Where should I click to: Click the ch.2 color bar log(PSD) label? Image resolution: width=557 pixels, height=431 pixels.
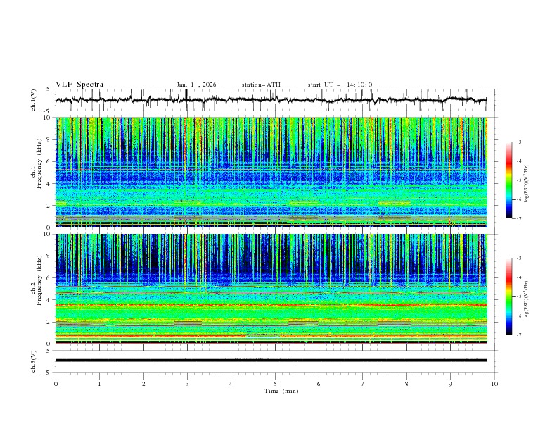(x=526, y=300)
